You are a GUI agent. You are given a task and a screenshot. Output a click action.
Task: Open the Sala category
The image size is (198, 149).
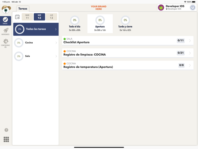[36, 56]
